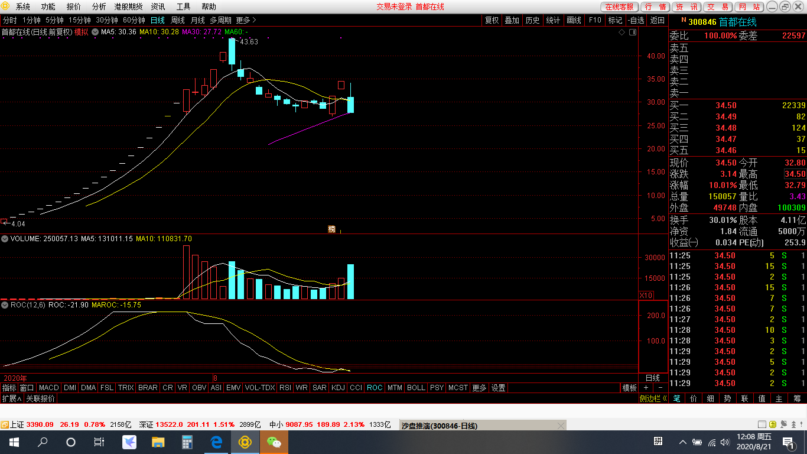Image resolution: width=807 pixels, height=454 pixels.
Task: Open the VOLUME indicator dropdown circle
Action: click(x=5, y=239)
